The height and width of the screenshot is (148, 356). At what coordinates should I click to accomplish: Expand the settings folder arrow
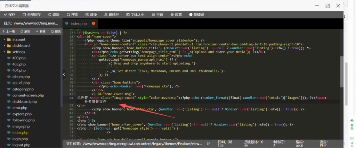pyautogui.click(x=4, y=52)
